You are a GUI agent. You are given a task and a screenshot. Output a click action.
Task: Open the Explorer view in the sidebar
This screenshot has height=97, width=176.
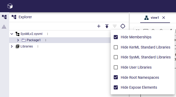(x=4, y=17)
